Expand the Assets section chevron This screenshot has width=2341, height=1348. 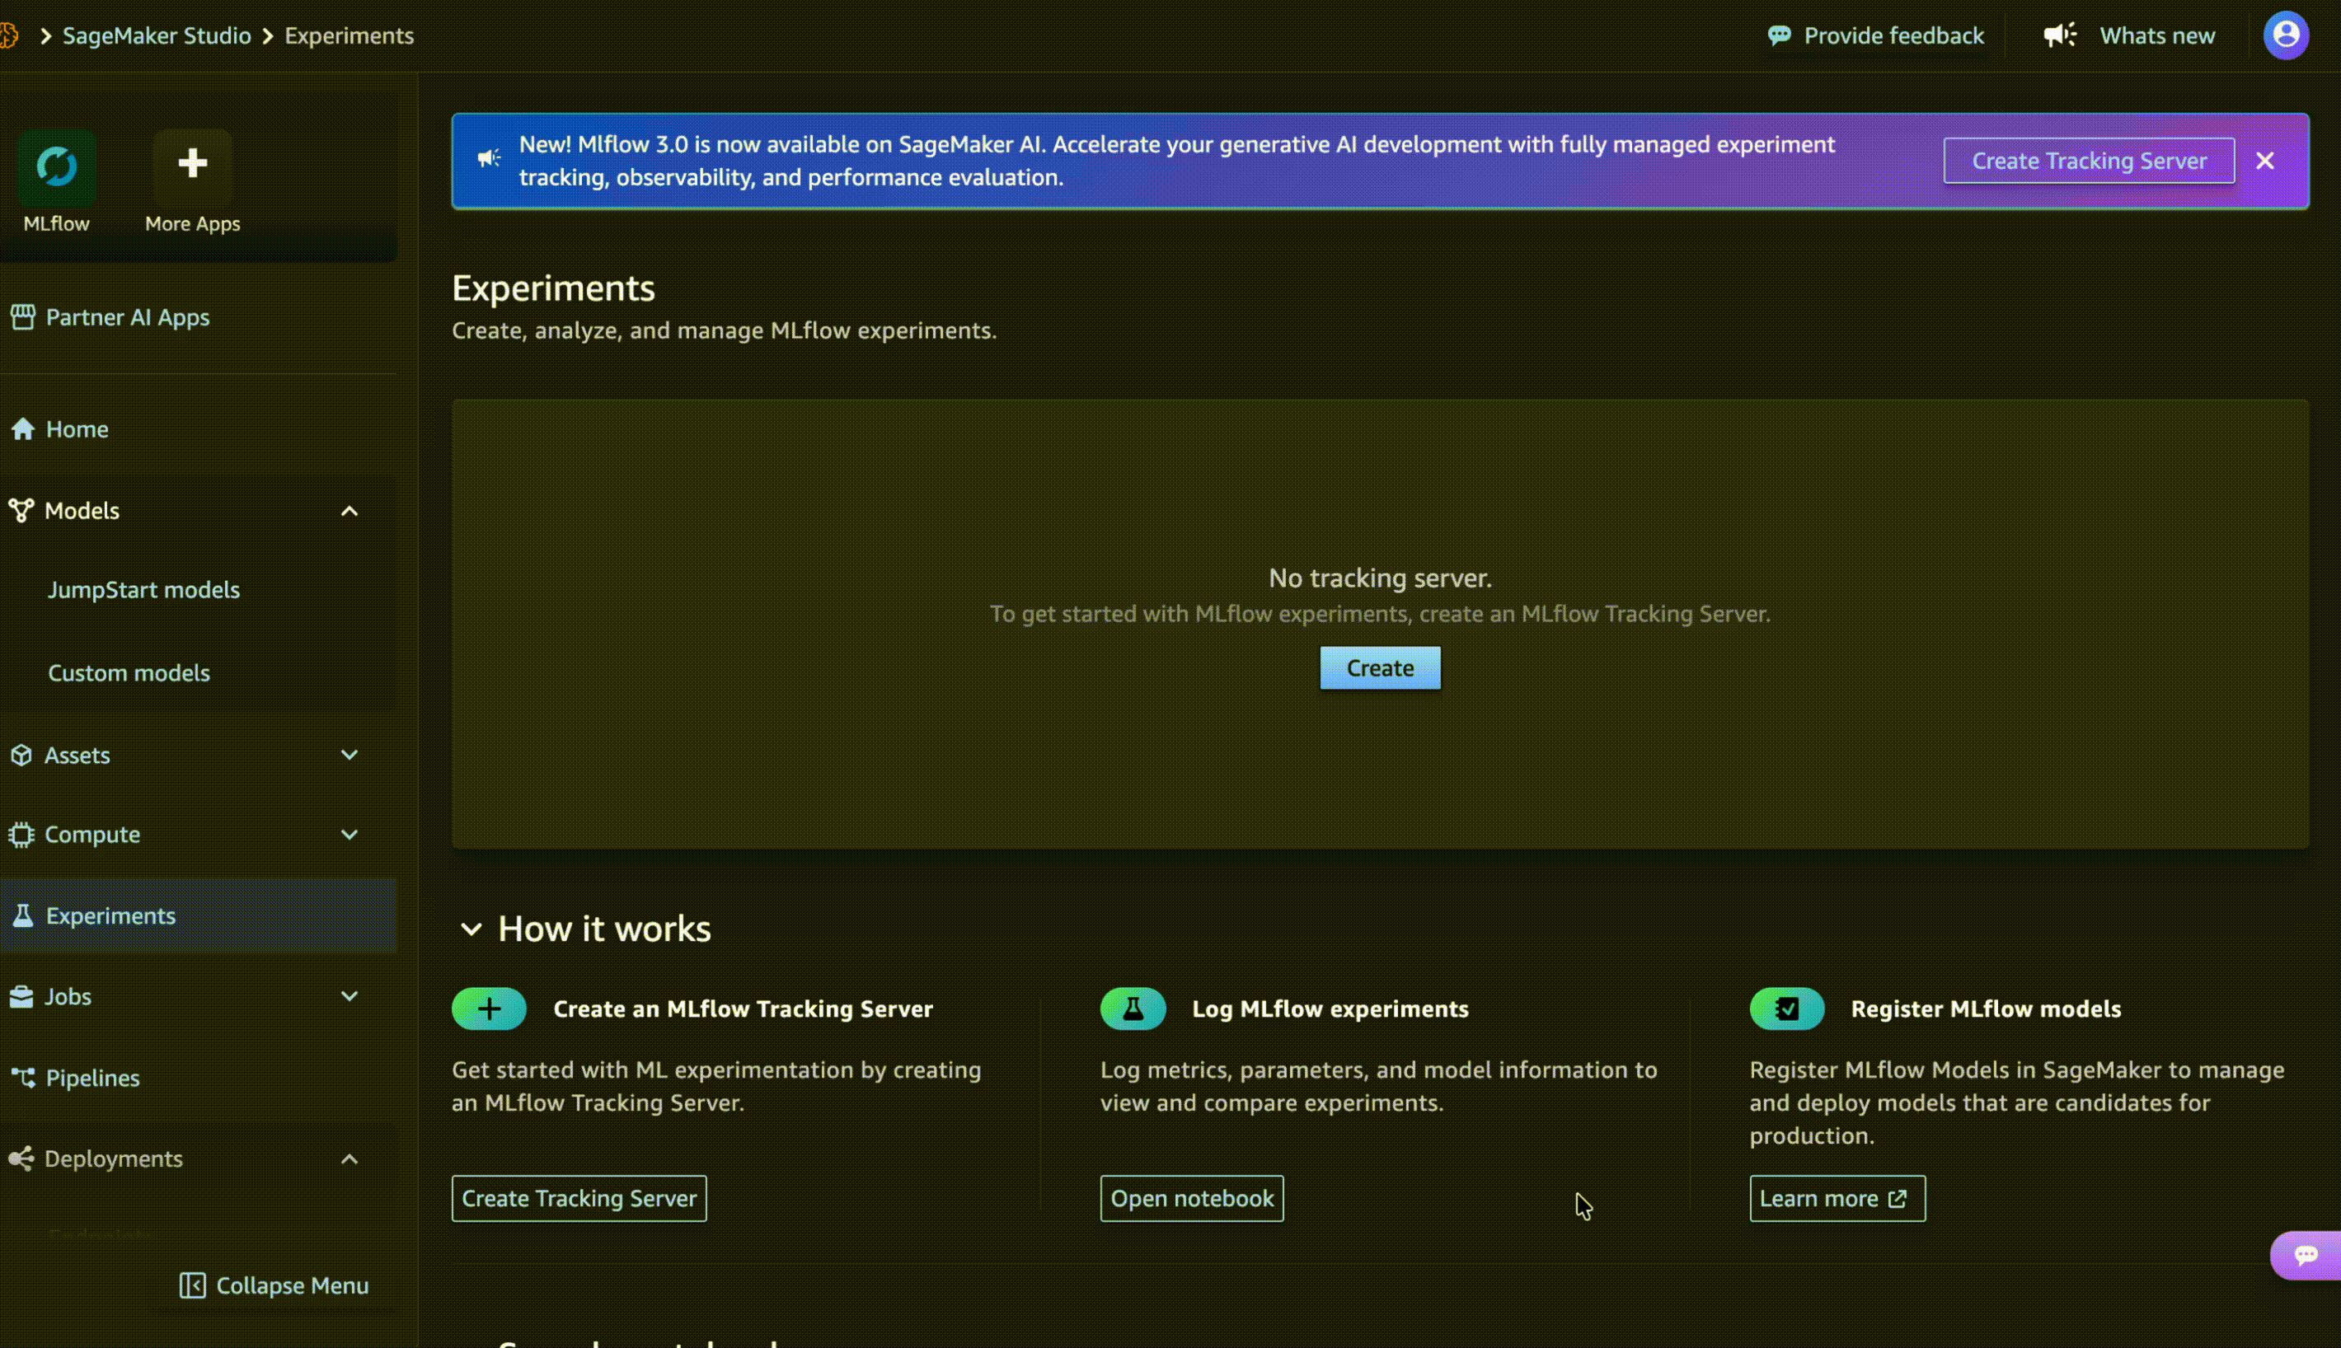(350, 755)
